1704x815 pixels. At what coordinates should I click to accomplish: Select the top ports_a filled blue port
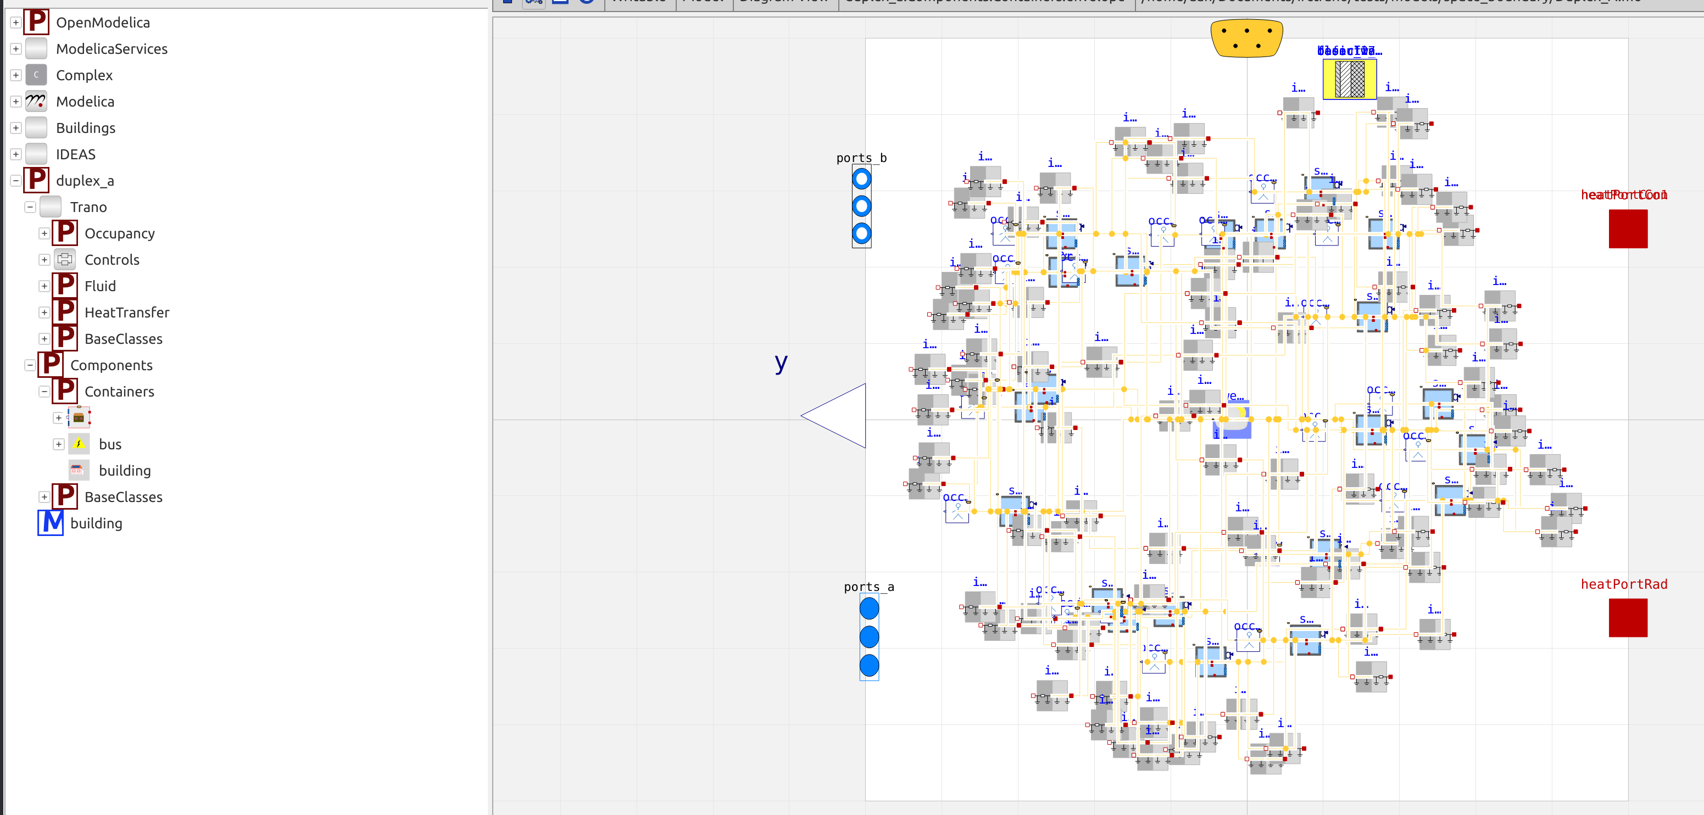coord(869,608)
